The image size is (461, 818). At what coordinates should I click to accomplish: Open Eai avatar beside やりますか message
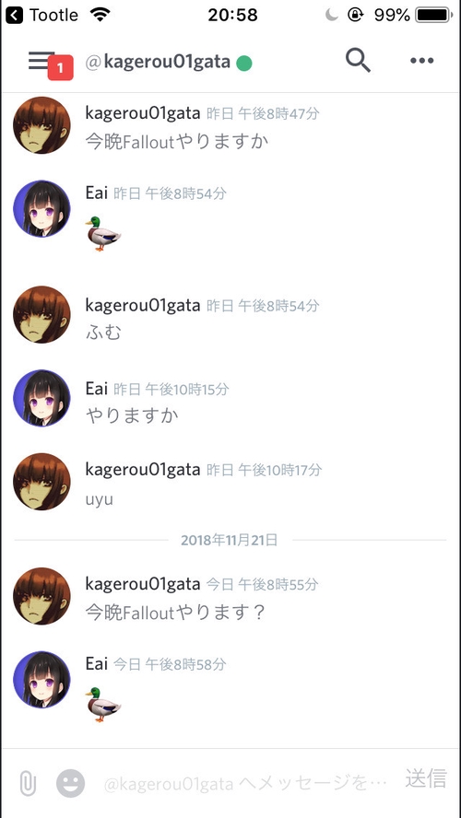[41, 398]
